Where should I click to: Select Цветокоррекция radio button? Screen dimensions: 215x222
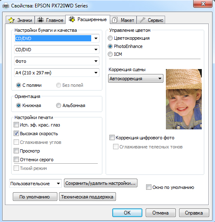[x=110, y=38]
